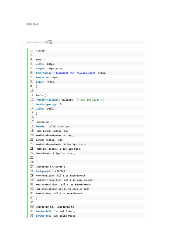This screenshot has height=241, width=170.
Task: Click the '.bordered {' selector on line 17
Action: pos(44,122)
